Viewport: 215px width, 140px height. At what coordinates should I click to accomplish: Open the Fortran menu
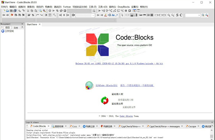tap(67, 7)
